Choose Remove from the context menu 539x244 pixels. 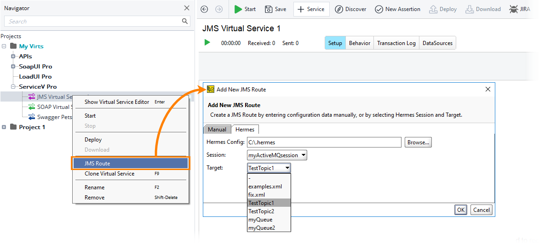point(130,198)
